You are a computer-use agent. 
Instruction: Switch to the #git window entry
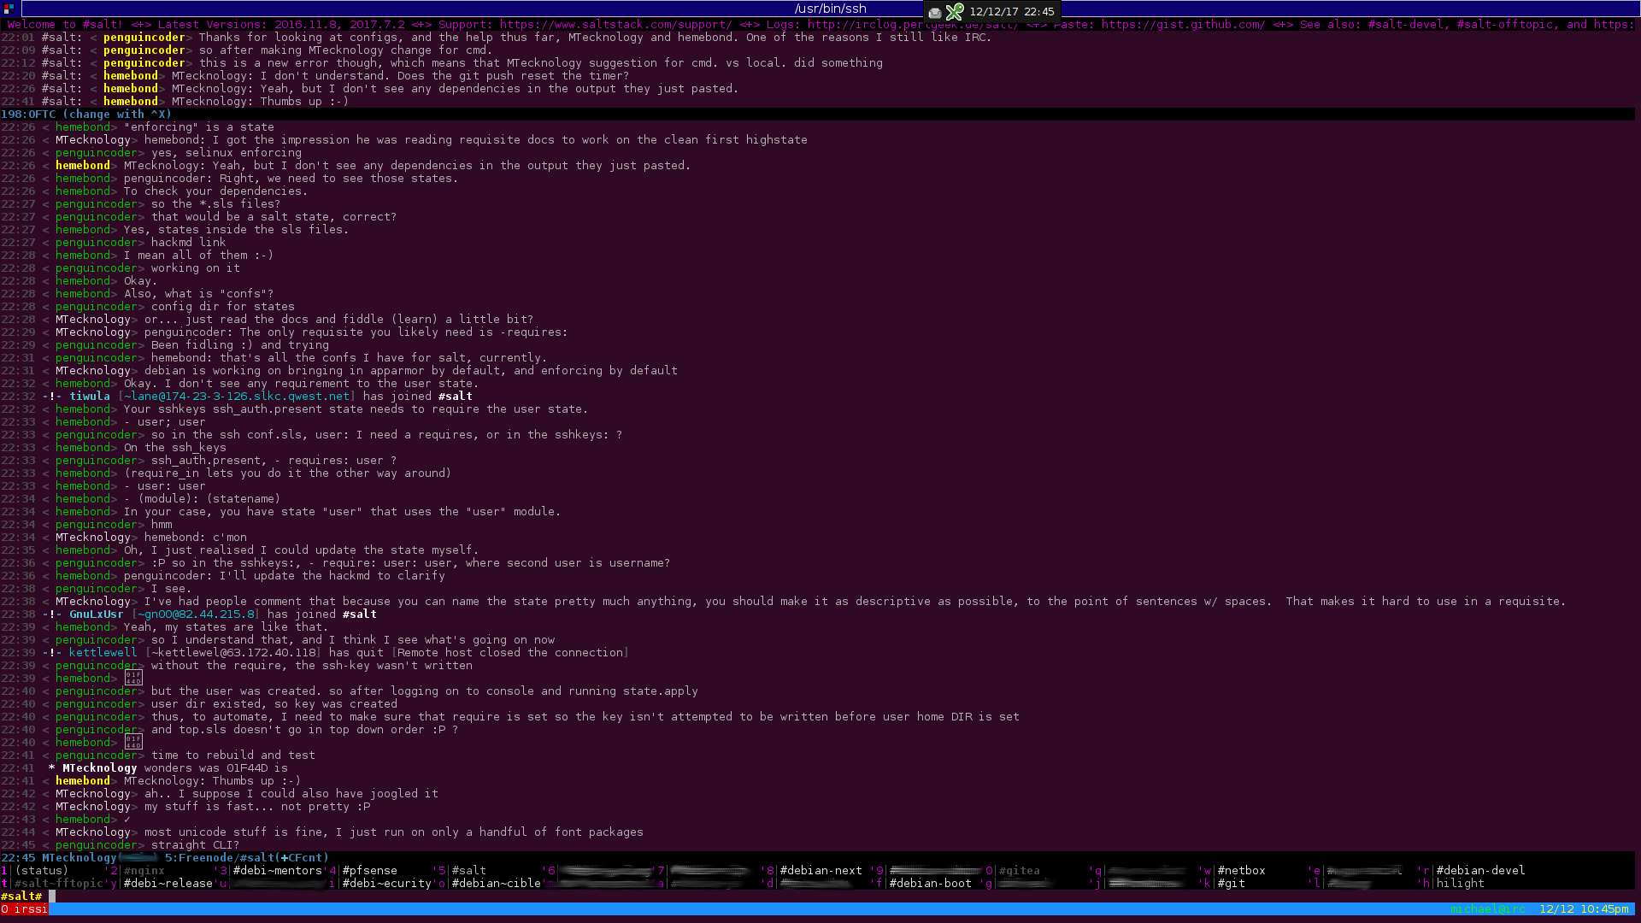1232,884
